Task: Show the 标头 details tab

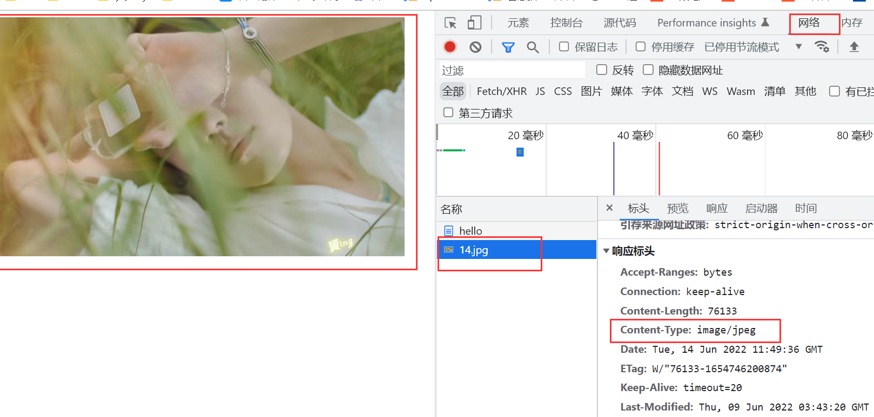Action: point(638,208)
